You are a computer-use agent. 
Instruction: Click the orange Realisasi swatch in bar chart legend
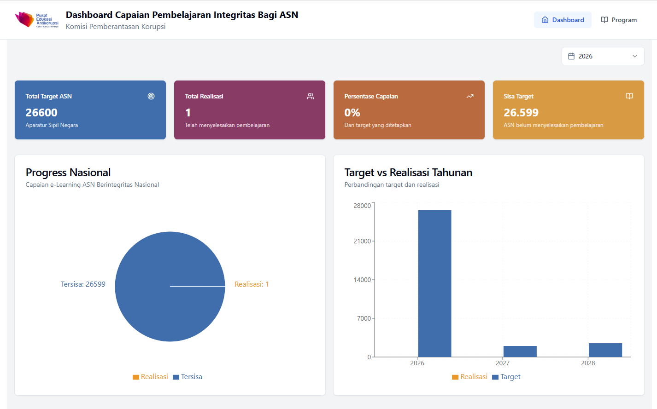(x=455, y=377)
